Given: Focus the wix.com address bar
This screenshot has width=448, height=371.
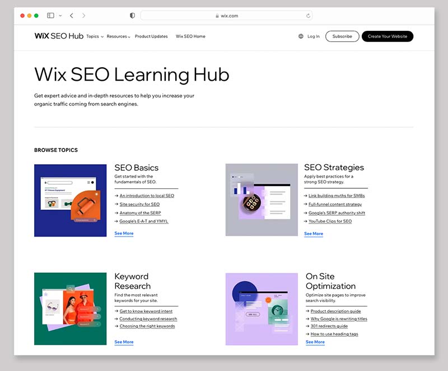Looking at the screenshot, I should pos(226,16).
